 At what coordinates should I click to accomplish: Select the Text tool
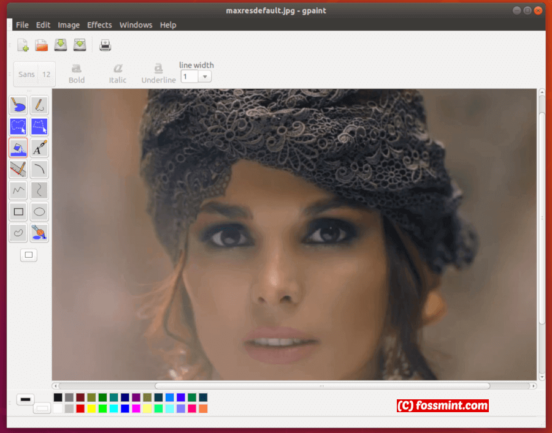pyautogui.click(x=39, y=148)
